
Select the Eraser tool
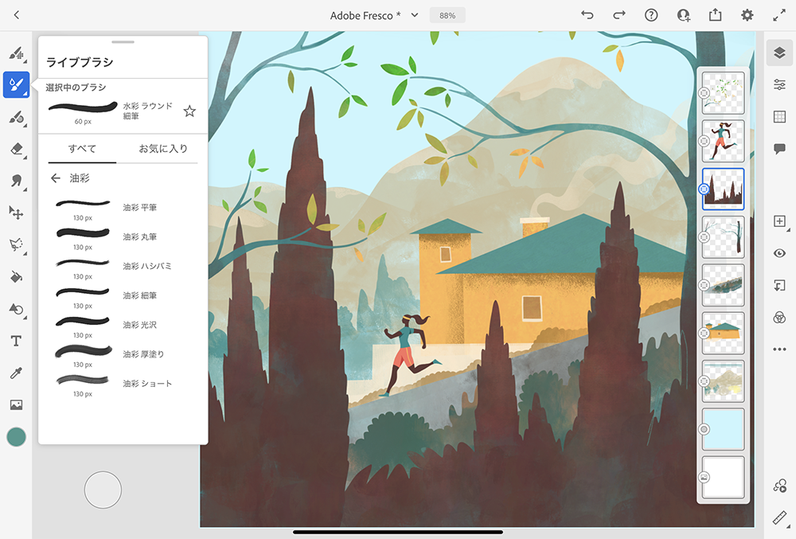coord(16,149)
